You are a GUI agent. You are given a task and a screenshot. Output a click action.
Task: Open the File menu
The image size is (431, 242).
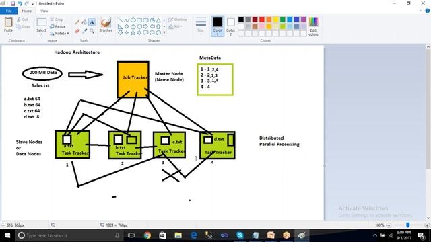(x=9, y=11)
